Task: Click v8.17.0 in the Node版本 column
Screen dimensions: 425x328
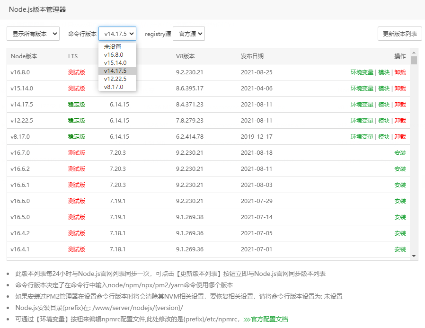Action: [x=20, y=137]
